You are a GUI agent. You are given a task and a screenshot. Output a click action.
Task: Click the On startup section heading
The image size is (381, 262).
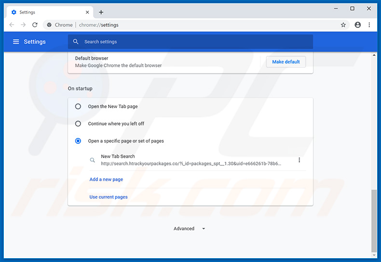pos(80,88)
